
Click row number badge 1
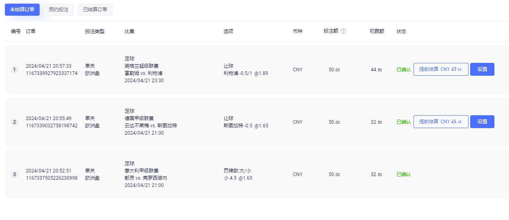coord(15,70)
